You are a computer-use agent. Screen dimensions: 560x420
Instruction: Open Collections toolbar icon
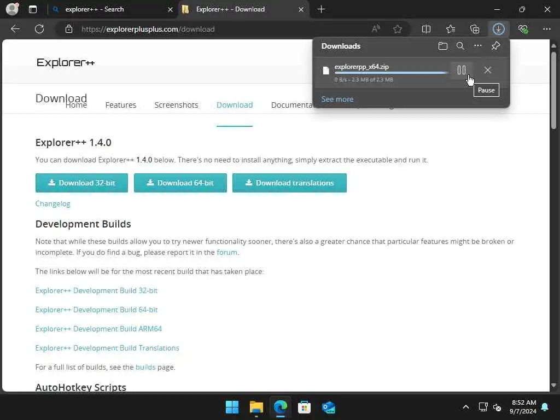click(x=475, y=29)
